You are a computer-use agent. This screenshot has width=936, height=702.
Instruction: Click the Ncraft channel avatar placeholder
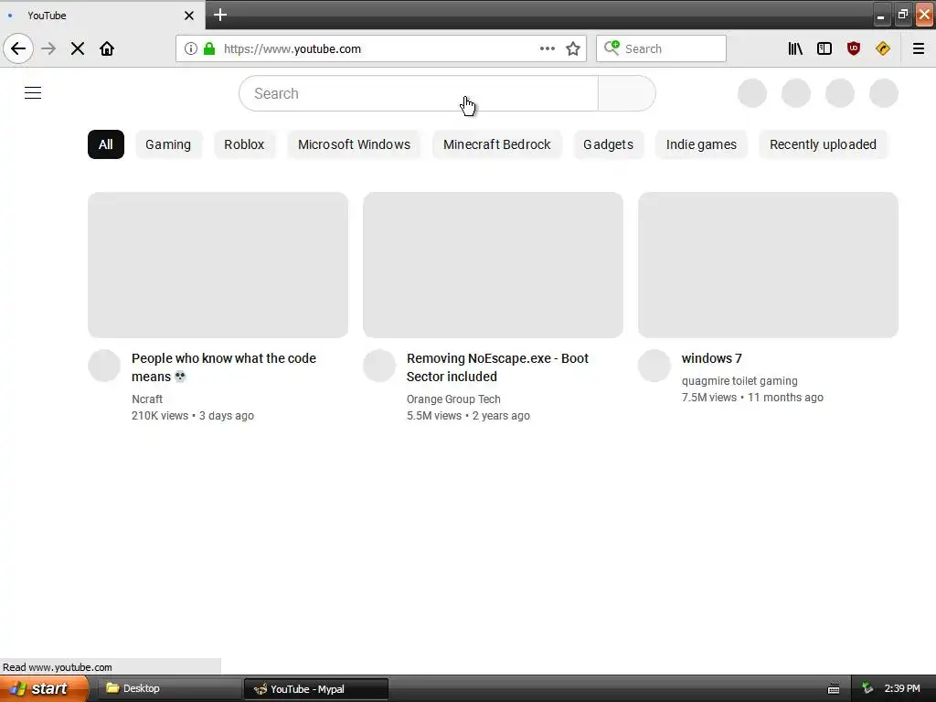[104, 366]
